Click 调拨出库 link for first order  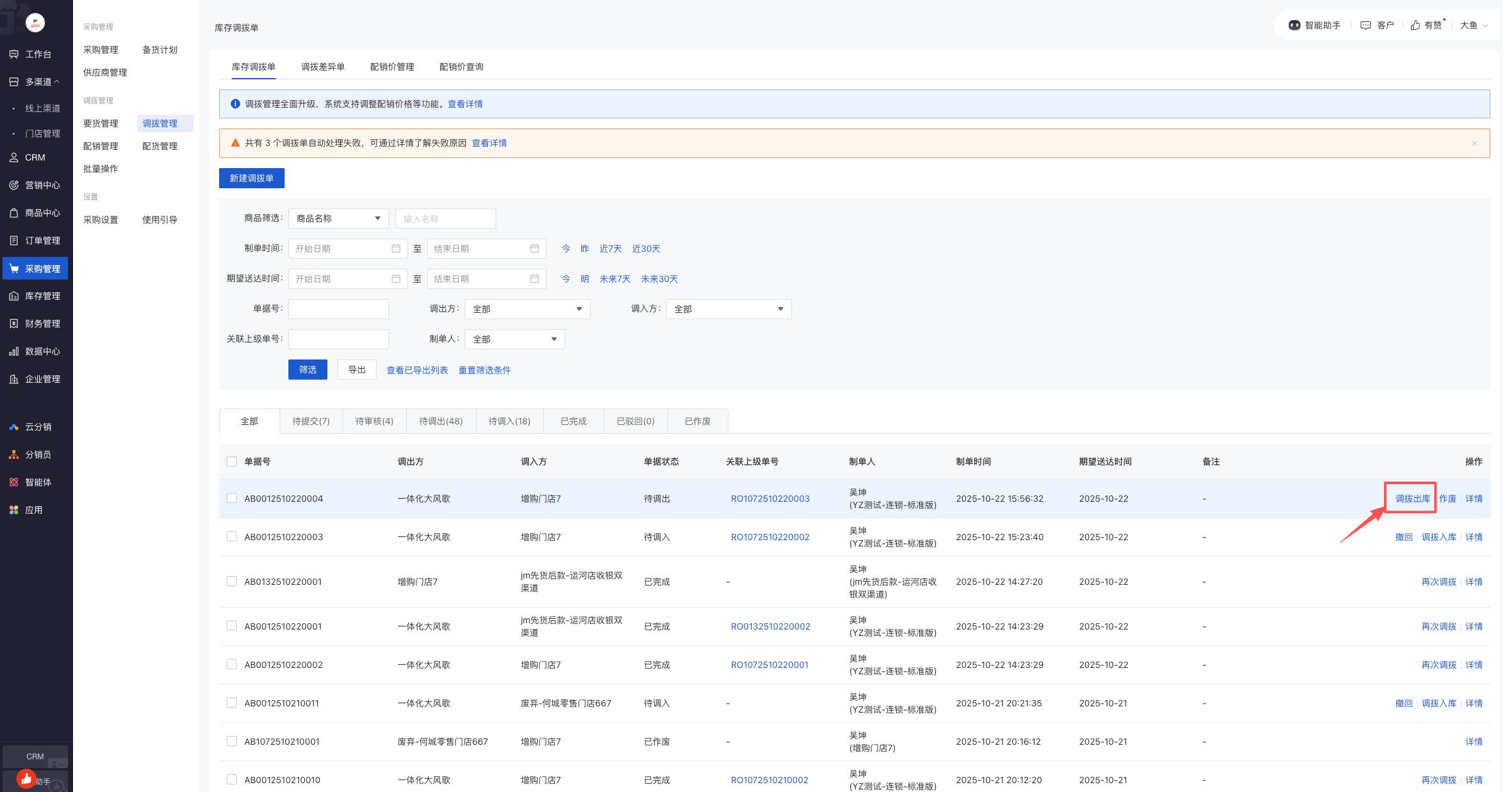pyautogui.click(x=1412, y=499)
